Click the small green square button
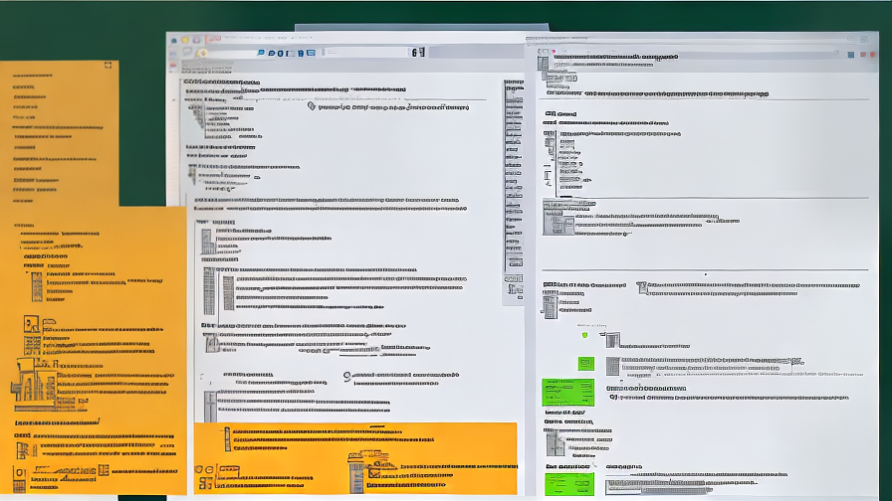This screenshot has width=892, height=501. pos(586,364)
